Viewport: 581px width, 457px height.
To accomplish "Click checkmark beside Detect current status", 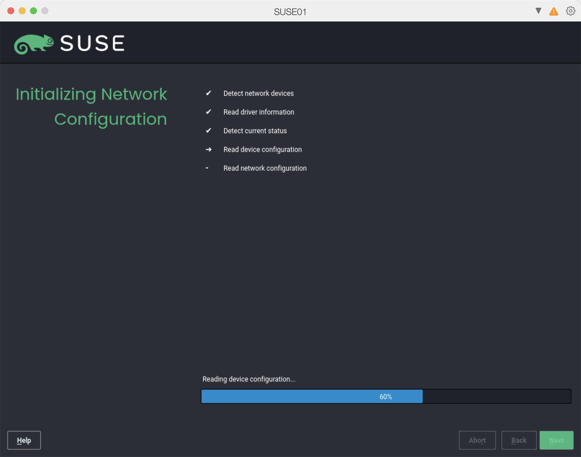I will point(209,130).
